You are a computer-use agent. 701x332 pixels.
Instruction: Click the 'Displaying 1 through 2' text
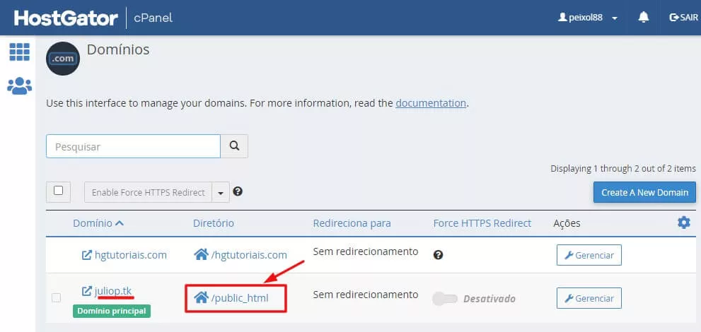point(623,169)
